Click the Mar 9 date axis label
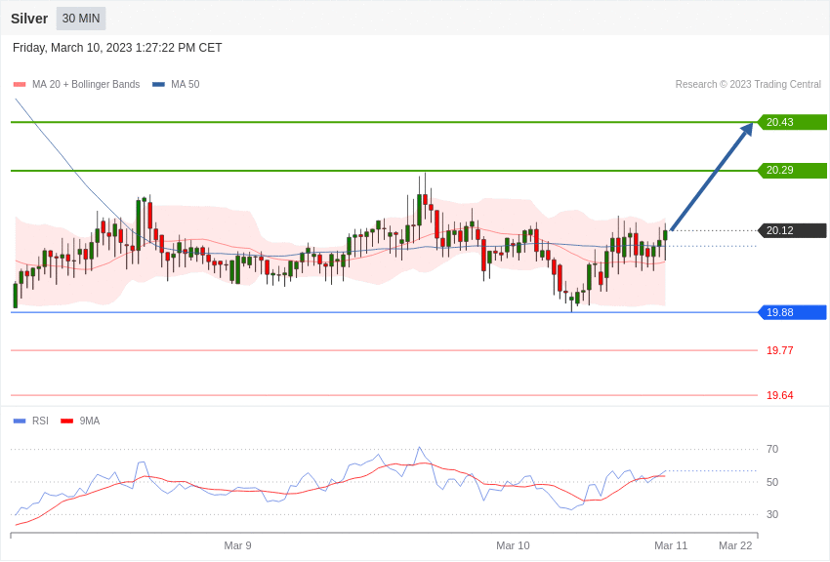This screenshot has width=830, height=562. point(237,545)
